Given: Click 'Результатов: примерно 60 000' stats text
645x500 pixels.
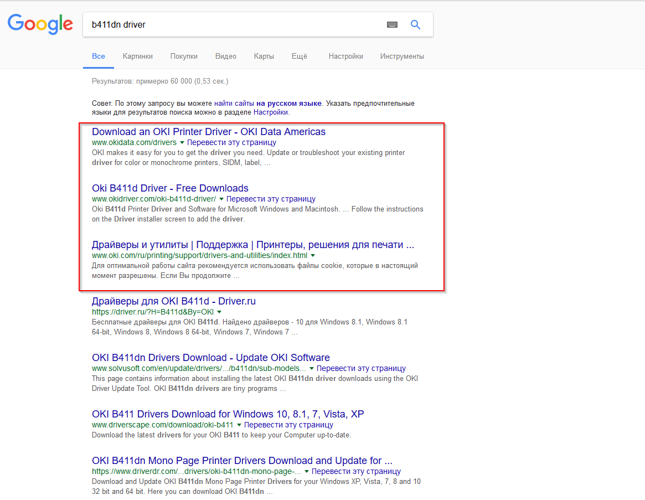Looking at the screenshot, I should click(160, 81).
